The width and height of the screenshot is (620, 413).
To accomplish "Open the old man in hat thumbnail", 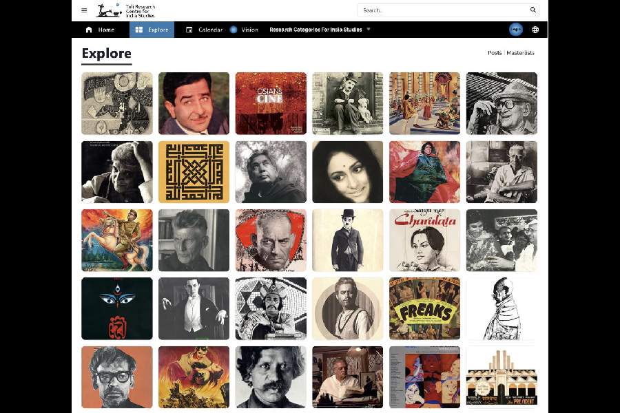I will [502, 103].
